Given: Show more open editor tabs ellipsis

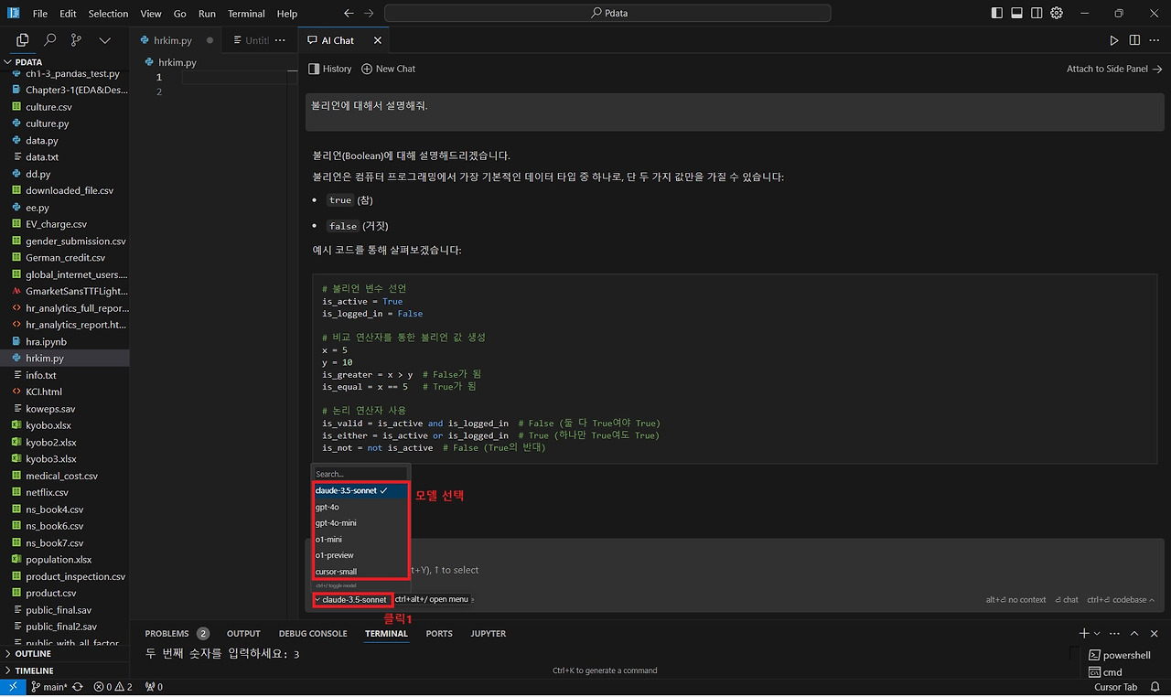Looking at the screenshot, I should click(281, 40).
